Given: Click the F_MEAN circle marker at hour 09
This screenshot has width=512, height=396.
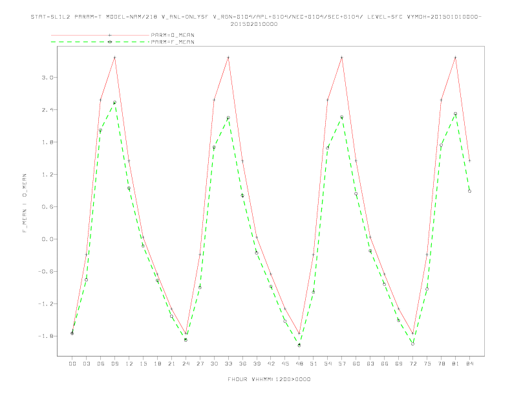Looking at the screenshot, I should pyautogui.click(x=114, y=102).
